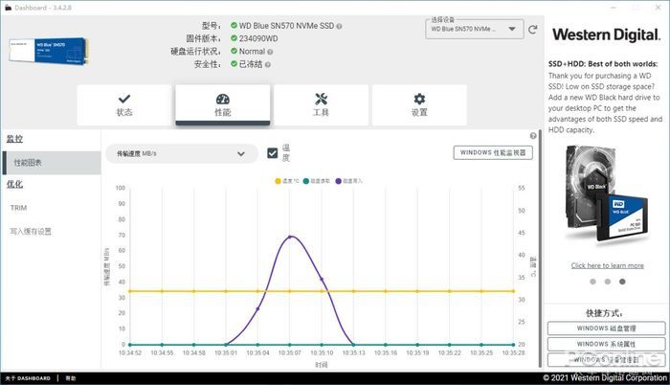Select the second carousel dot
Image resolution: width=670 pixels, height=385 pixels.
point(608,282)
